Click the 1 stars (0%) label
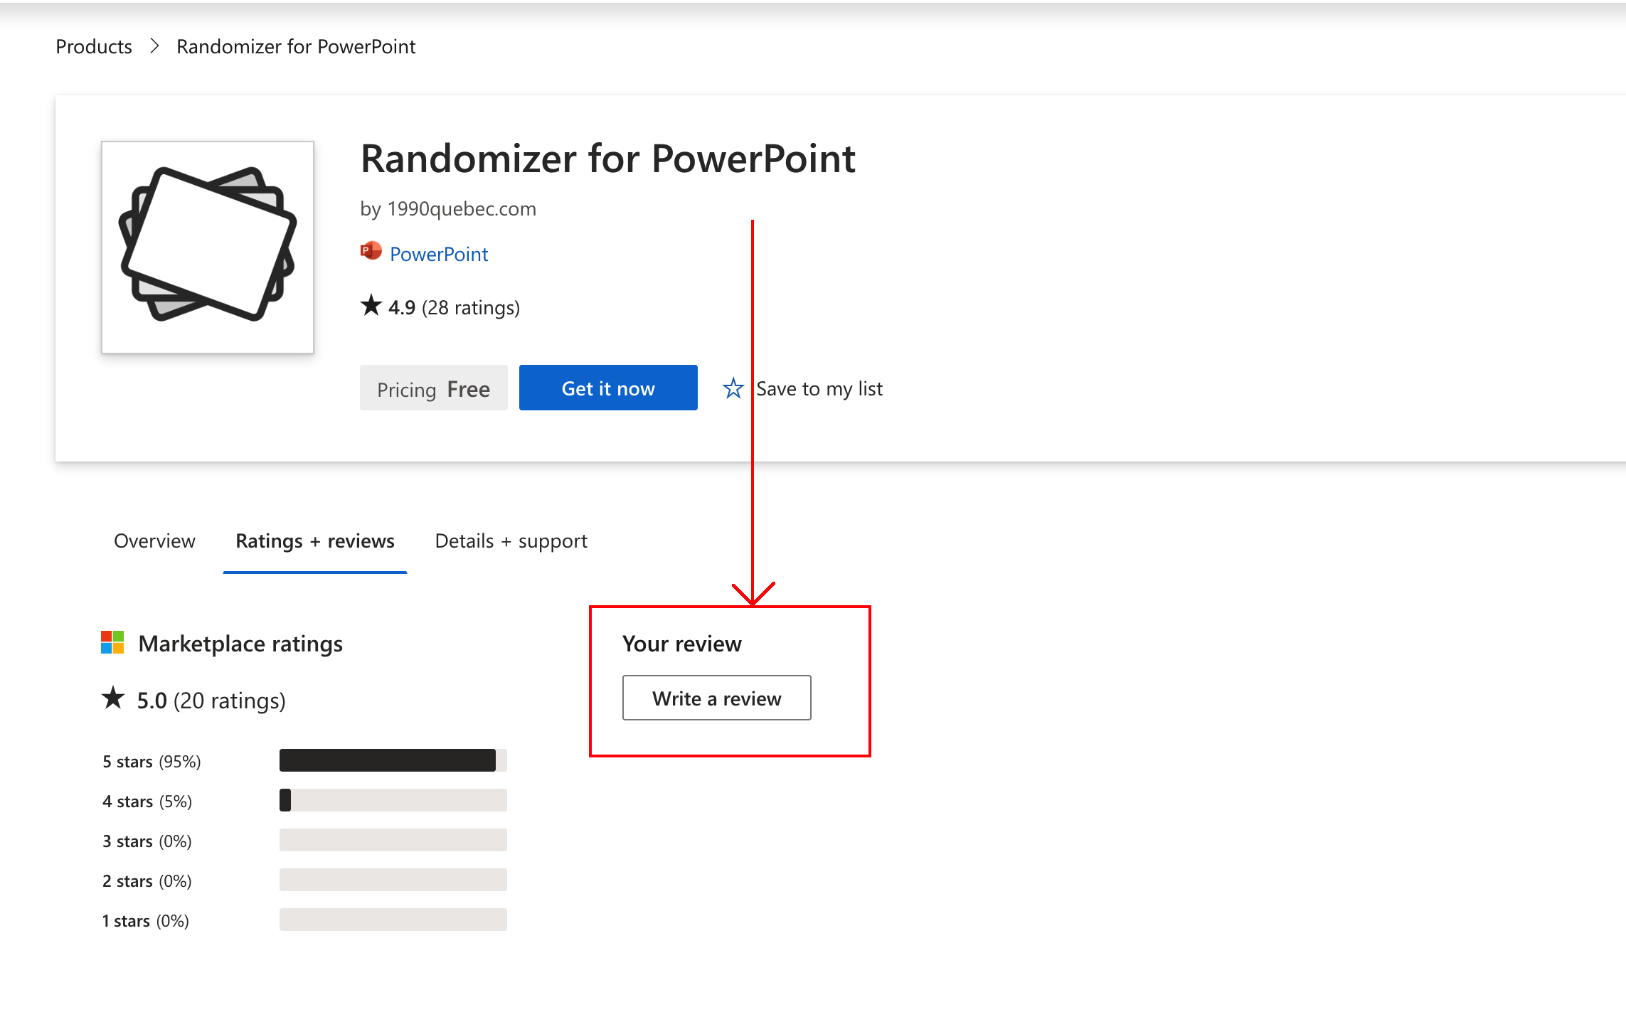 coord(146,921)
